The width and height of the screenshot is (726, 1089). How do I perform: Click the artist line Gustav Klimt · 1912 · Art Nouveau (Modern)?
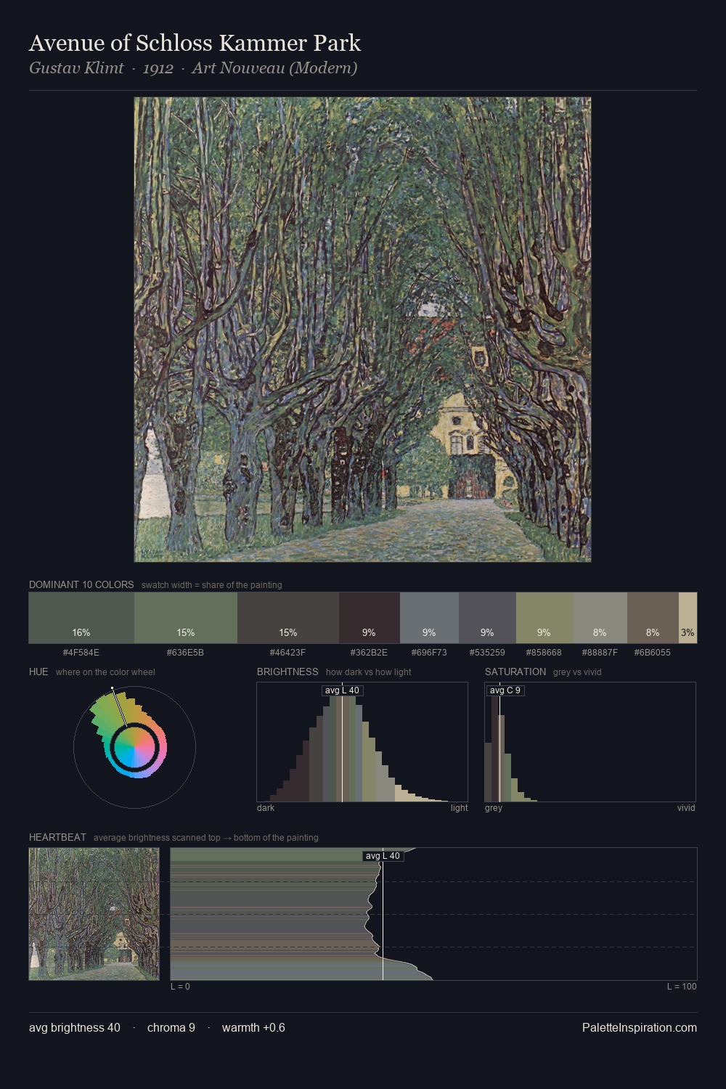click(x=193, y=68)
